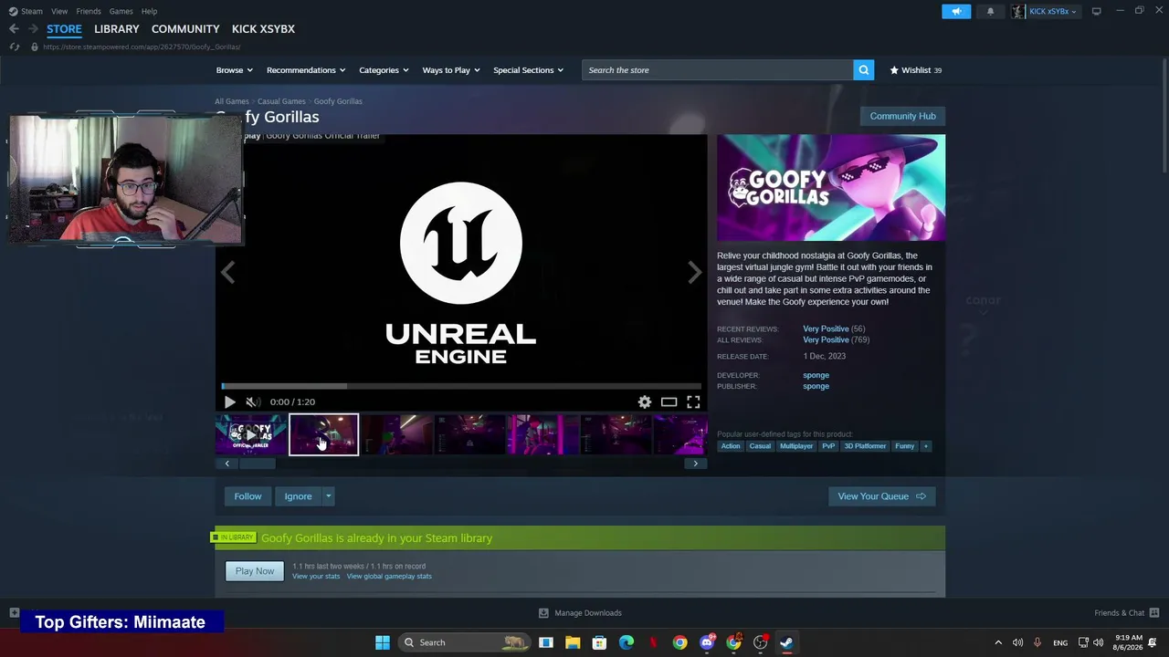Viewport: 1169px width, 657px height.
Task: Toggle theater mode on the trailer player
Action: tap(669, 401)
